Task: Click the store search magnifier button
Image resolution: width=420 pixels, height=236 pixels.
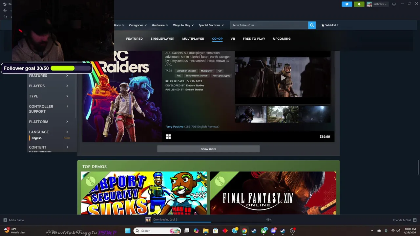Action: pos(312,25)
